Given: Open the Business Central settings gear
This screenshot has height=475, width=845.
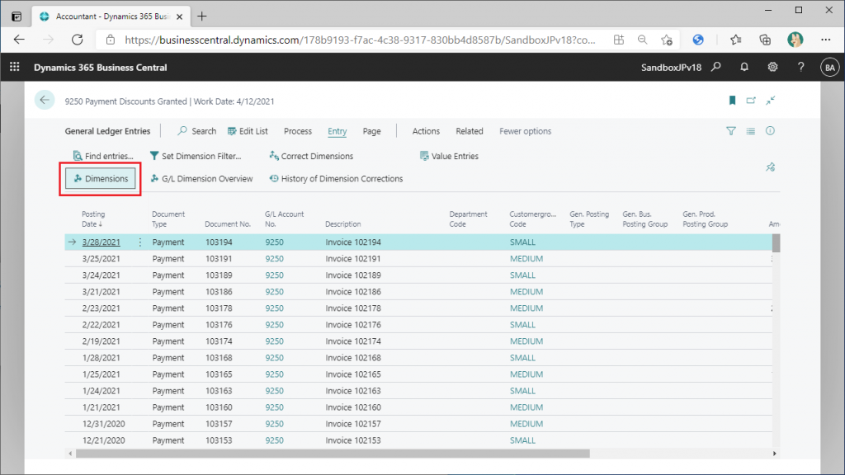Looking at the screenshot, I should [772, 67].
